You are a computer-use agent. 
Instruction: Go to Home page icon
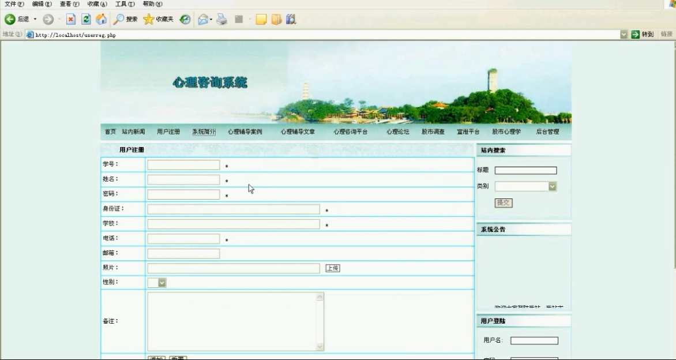tap(101, 19)
